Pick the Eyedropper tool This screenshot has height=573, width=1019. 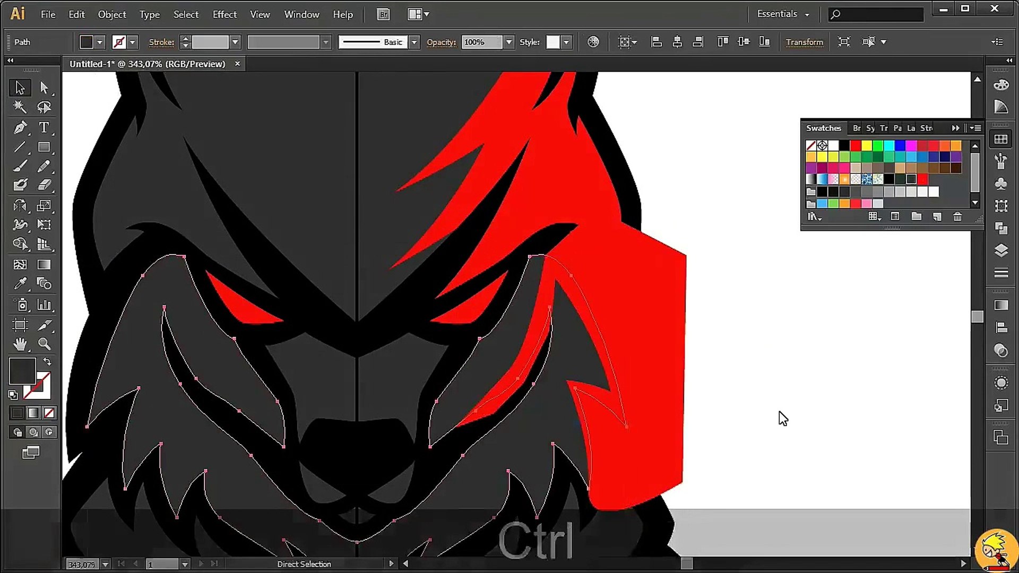20,284
